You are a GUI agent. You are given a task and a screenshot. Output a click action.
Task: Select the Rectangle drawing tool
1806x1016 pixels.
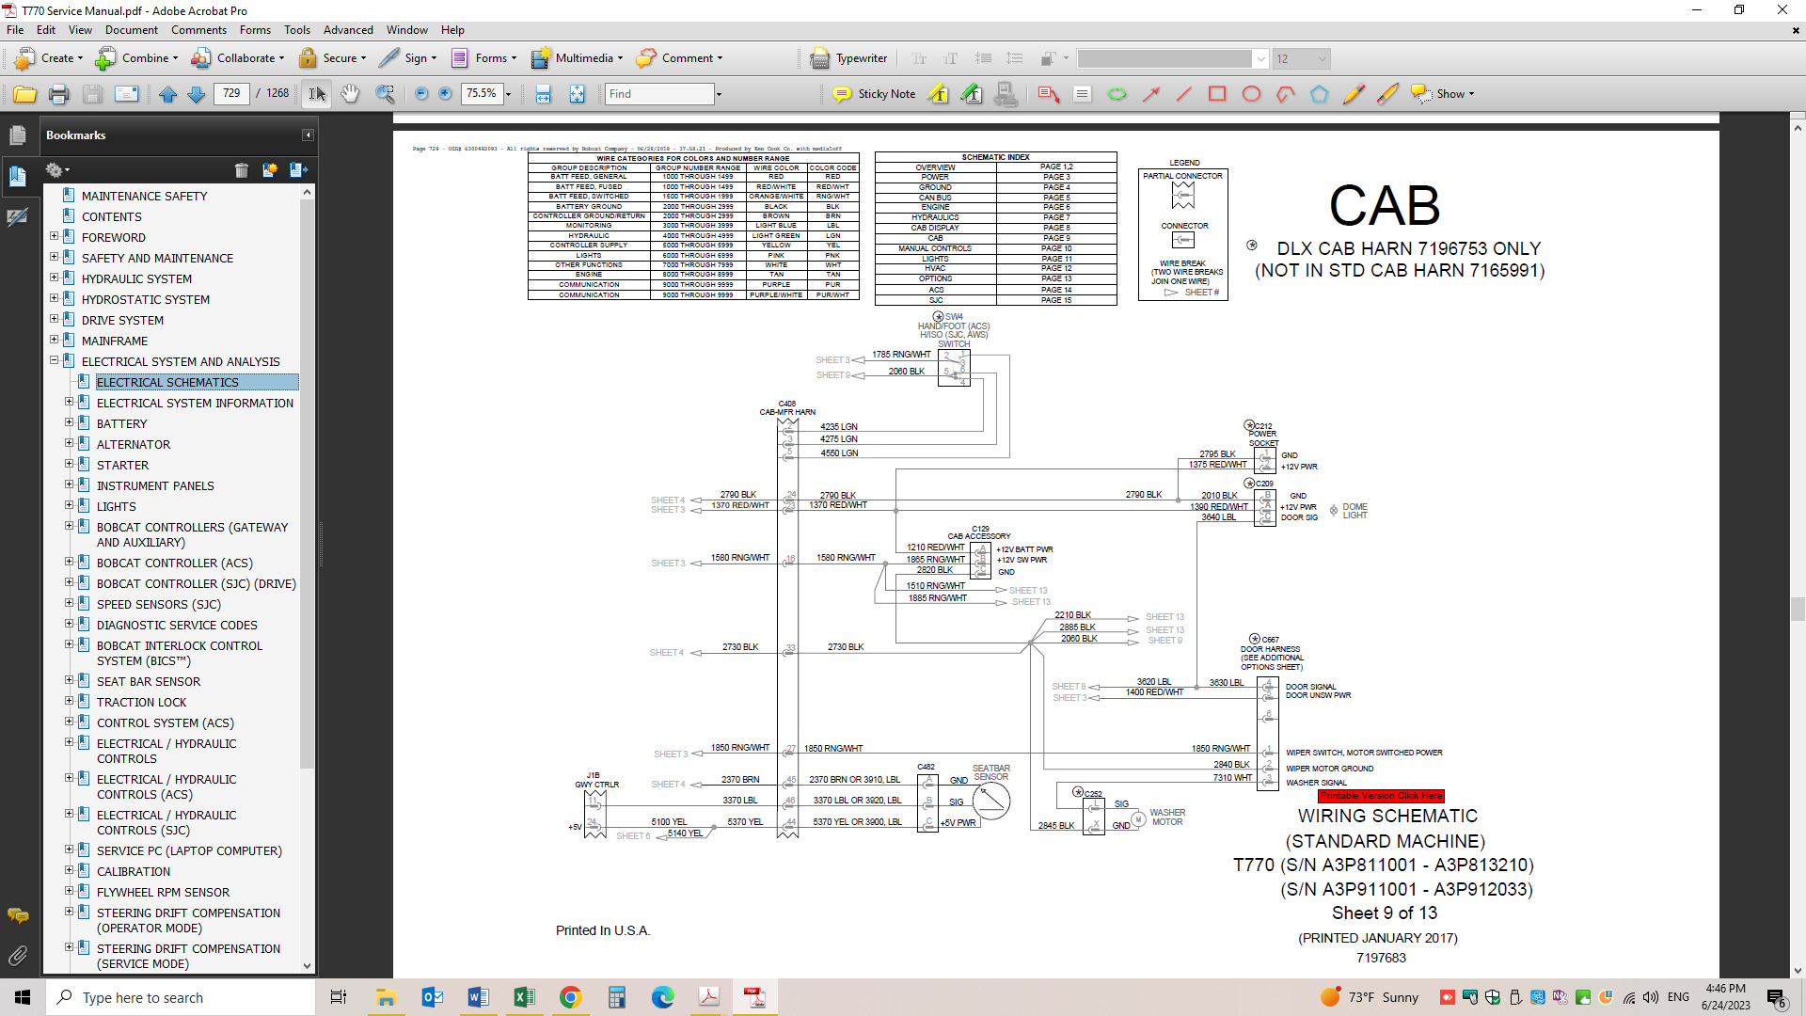pyautogui.click(x=1217, y=94)
